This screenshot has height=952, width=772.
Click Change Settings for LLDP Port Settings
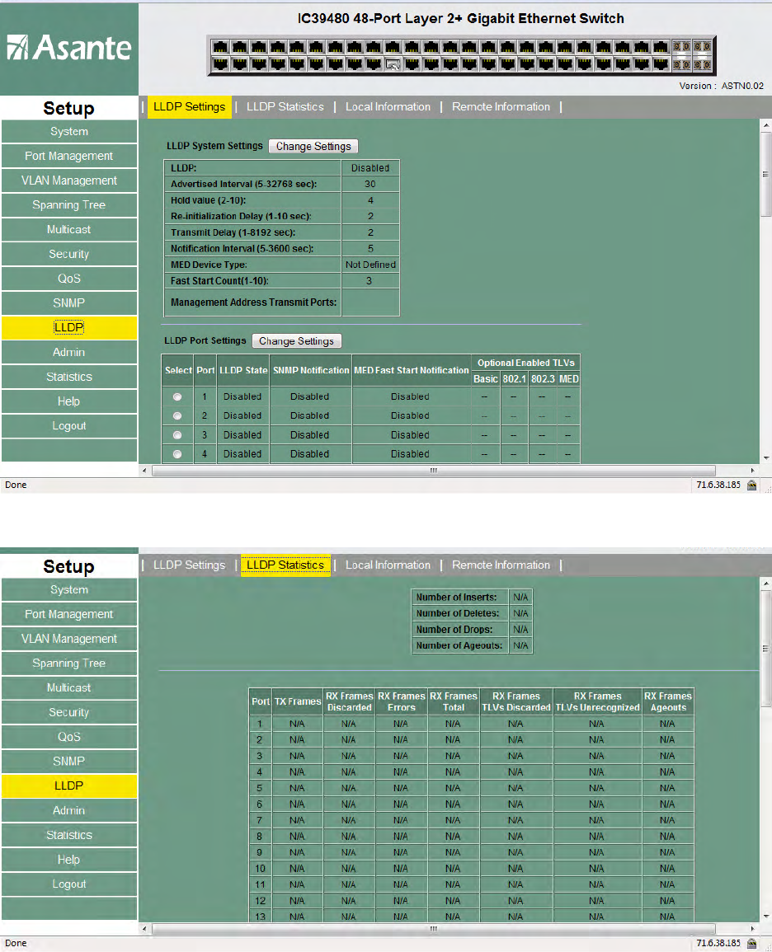[296, 341]
